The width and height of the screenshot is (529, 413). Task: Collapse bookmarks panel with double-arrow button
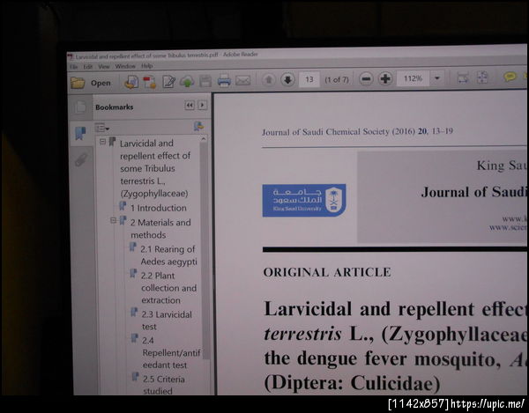[x=190, y=106]
